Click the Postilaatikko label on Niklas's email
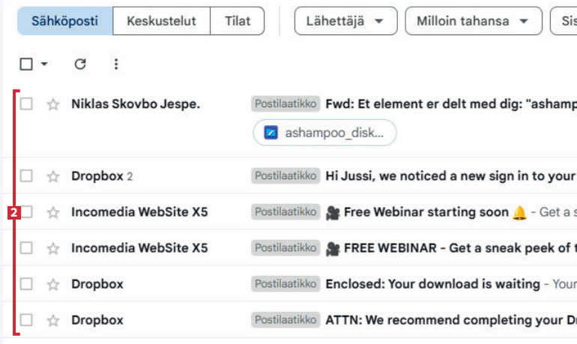This screenshot has height=344, width=577. (x=286, y=104)
